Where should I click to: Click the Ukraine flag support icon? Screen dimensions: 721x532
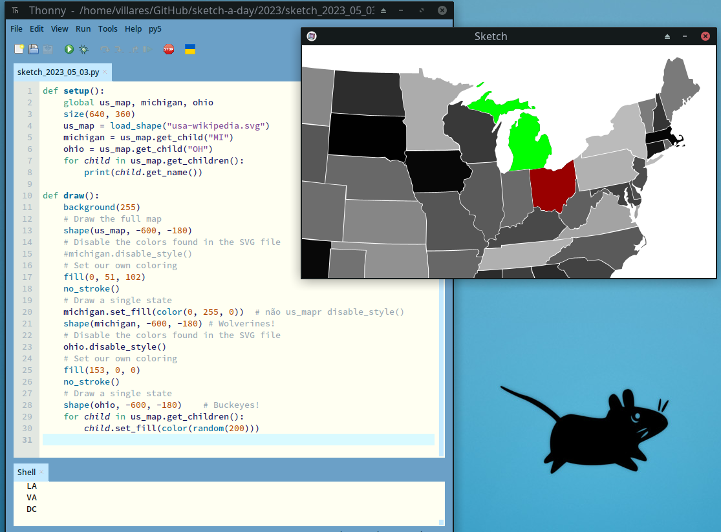point(190,49)
